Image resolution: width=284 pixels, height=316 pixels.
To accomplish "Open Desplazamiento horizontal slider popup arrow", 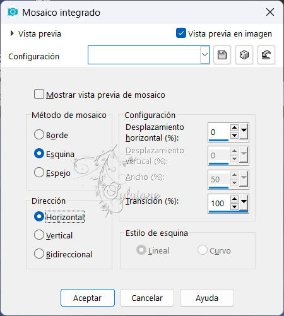I will (244, 132).
